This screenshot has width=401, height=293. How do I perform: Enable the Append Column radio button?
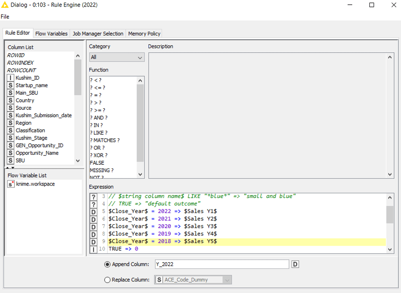[x=107, y=264]
